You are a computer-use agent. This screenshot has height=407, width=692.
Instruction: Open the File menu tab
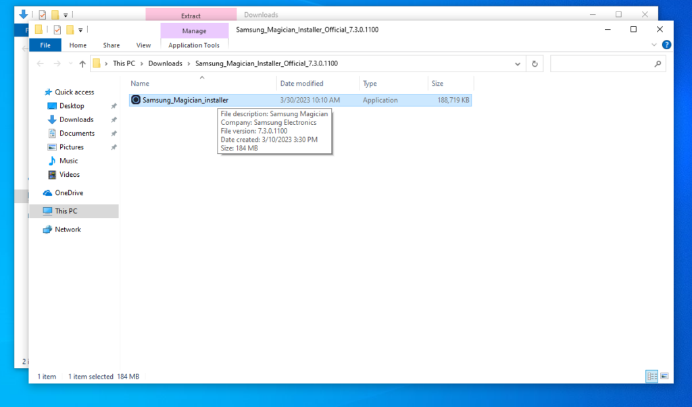point(45,45)
